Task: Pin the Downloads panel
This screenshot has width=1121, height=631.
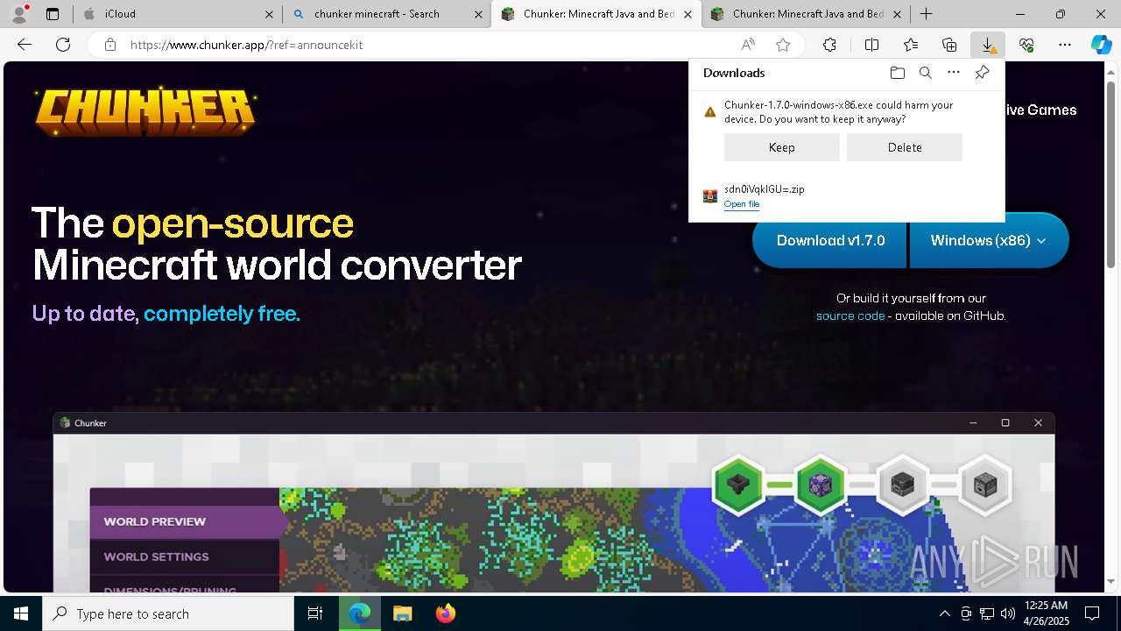Action: click(982, 73)
